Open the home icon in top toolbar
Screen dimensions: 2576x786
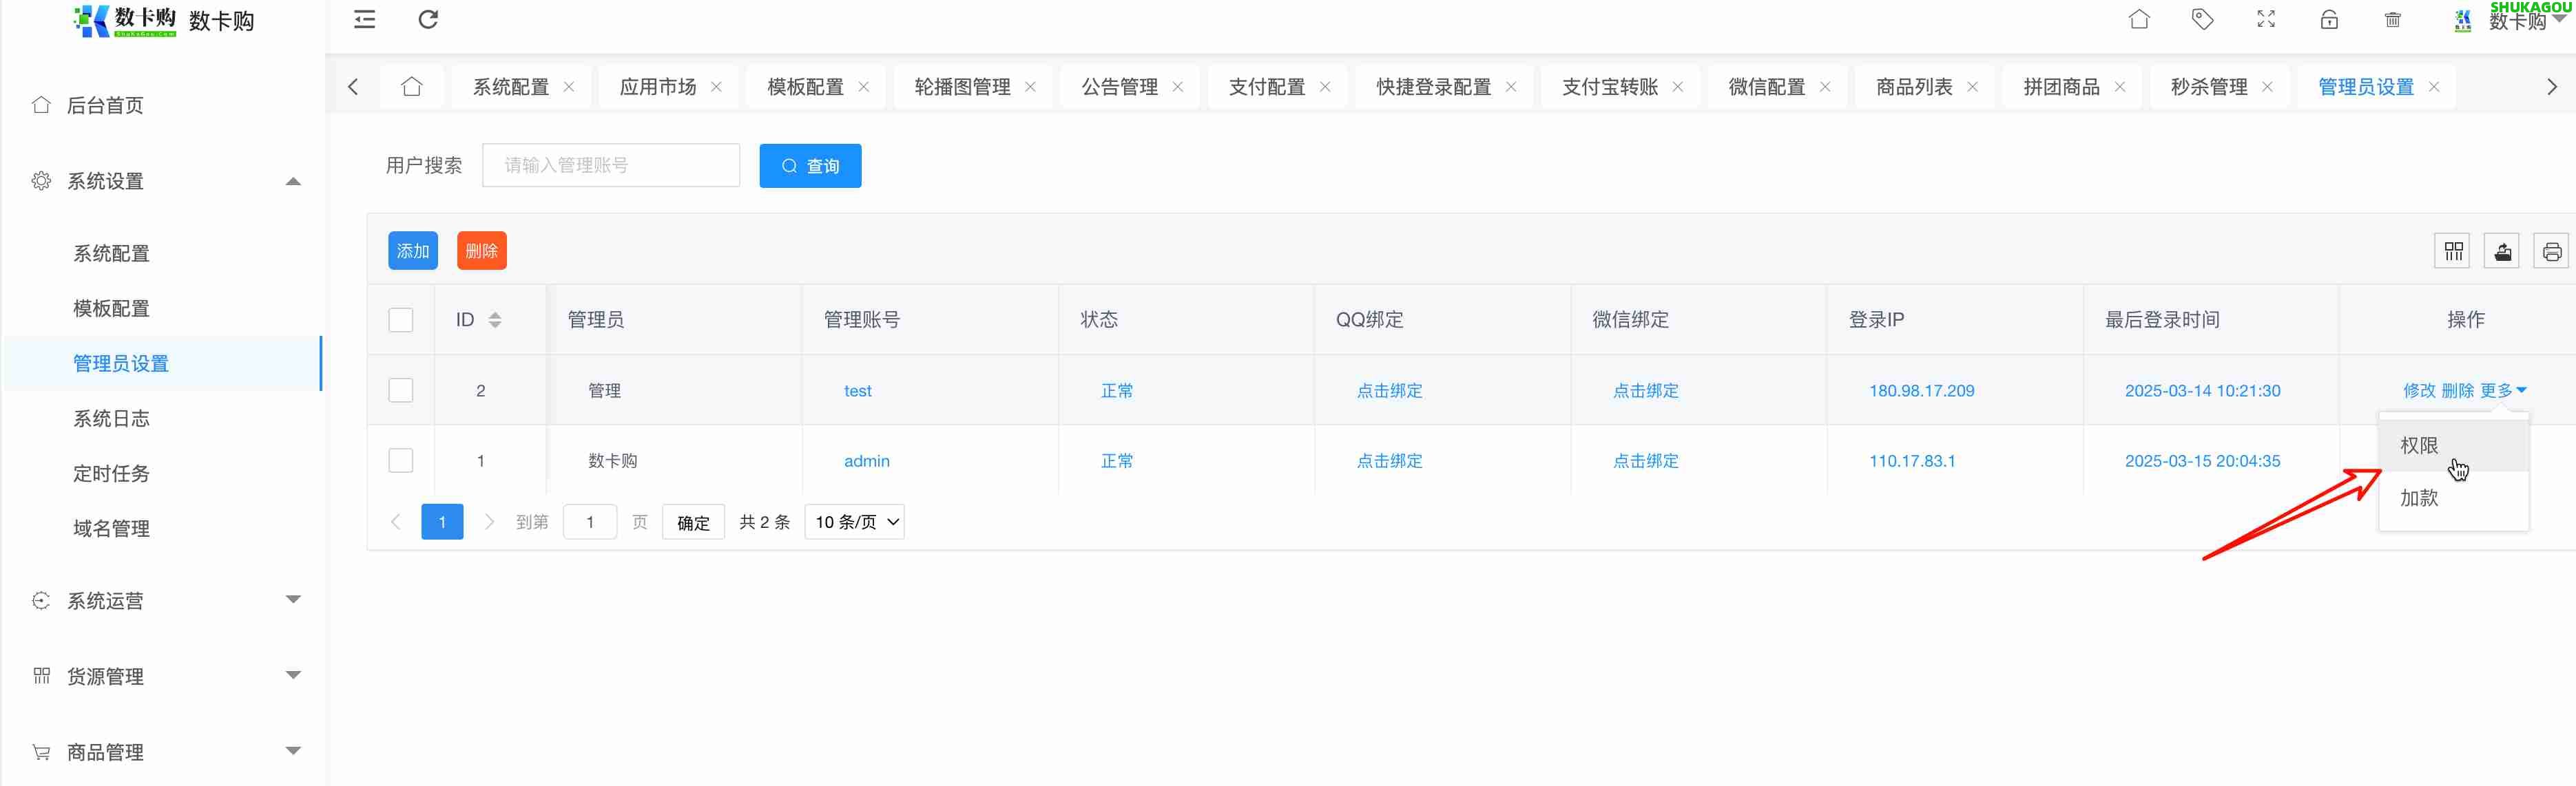(2139, 19)
